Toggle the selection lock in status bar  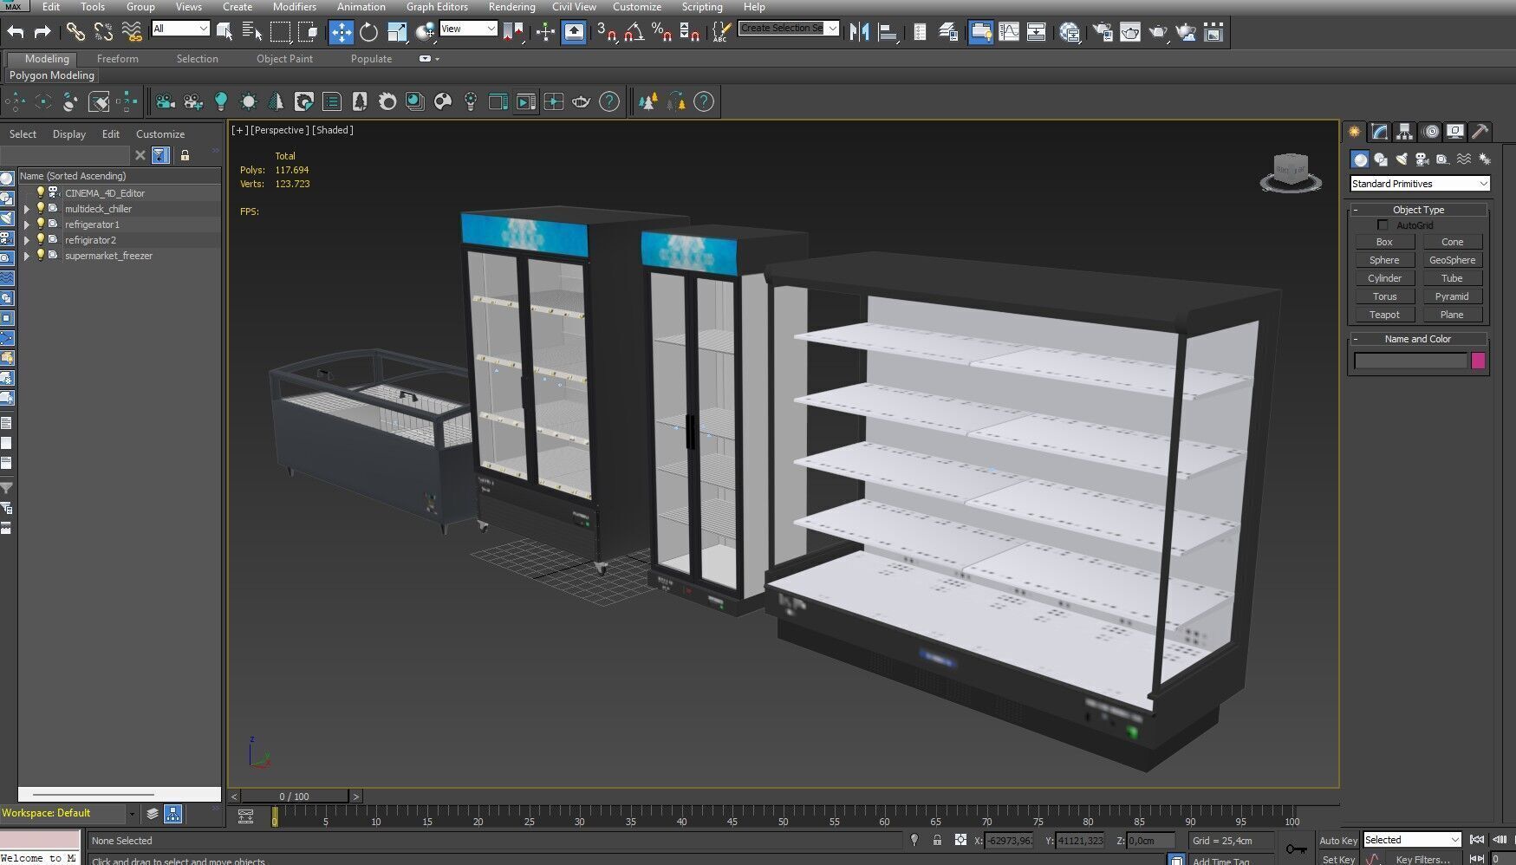937,840
